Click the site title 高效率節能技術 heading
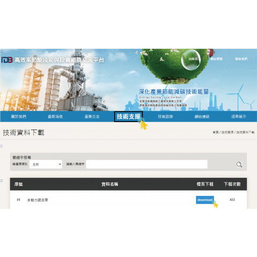Image resolution: width=257 pixels, height=257 pixels. click(59, 60)
